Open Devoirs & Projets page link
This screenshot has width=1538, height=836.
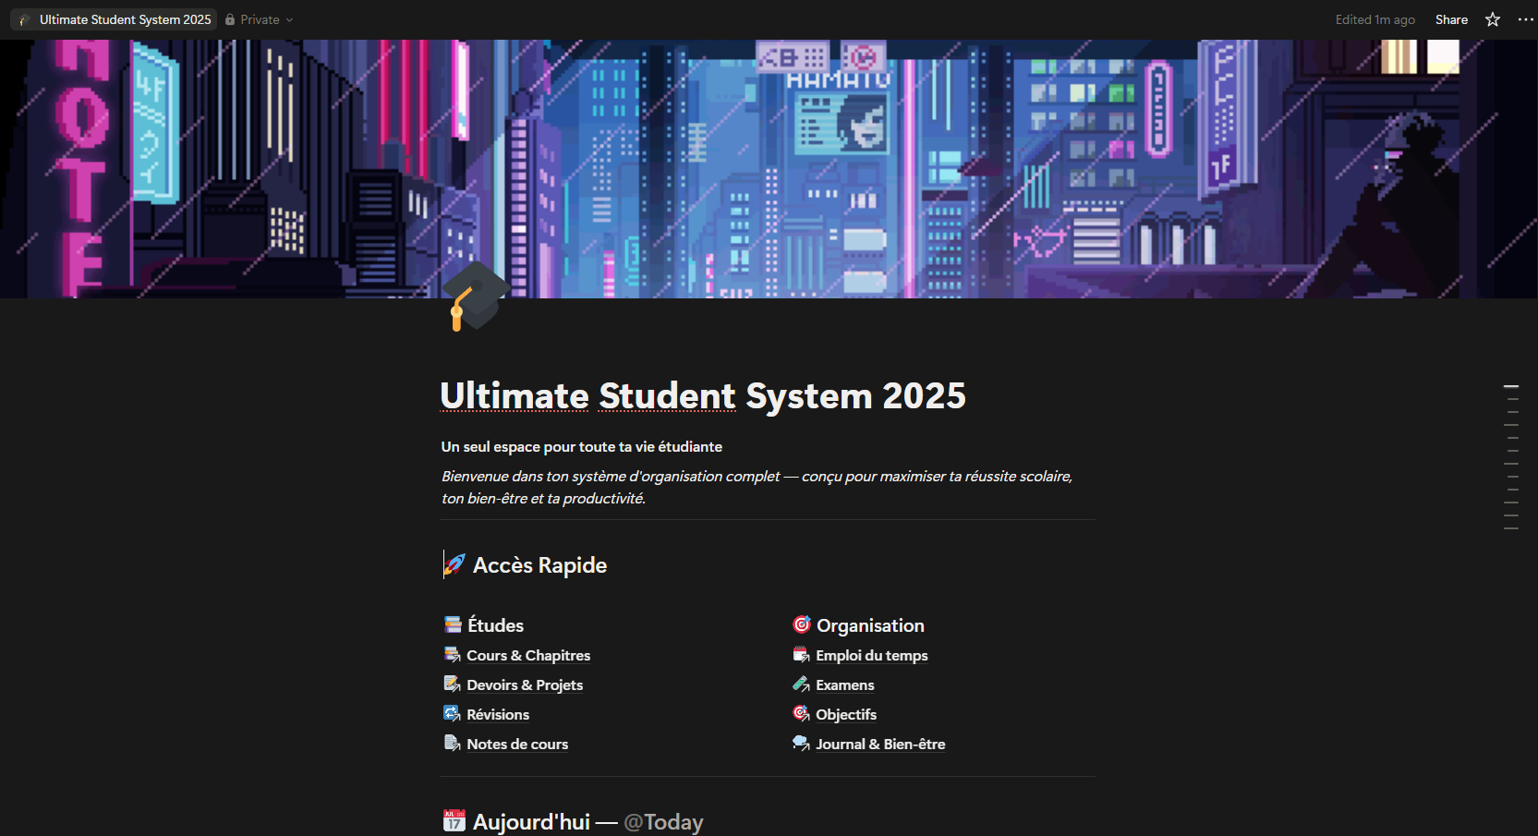525,685
